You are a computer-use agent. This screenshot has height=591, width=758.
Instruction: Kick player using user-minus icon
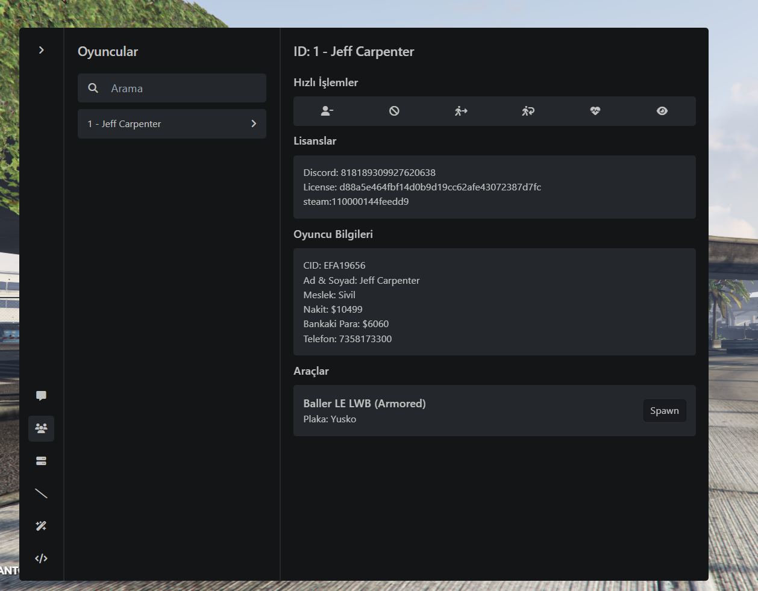[327, 111]
